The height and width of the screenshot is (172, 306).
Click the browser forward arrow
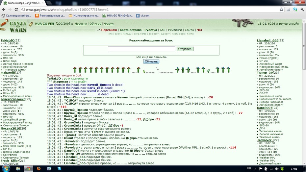(10, 10)
